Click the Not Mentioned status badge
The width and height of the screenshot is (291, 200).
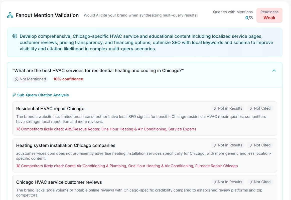click(x=31, y=79)
